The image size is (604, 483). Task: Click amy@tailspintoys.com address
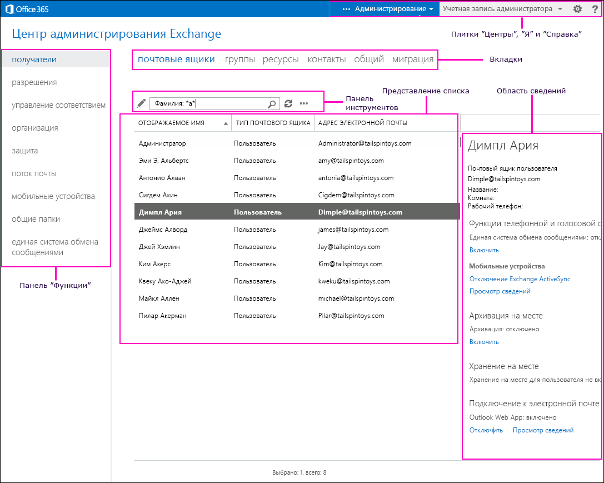pos(351,161)
